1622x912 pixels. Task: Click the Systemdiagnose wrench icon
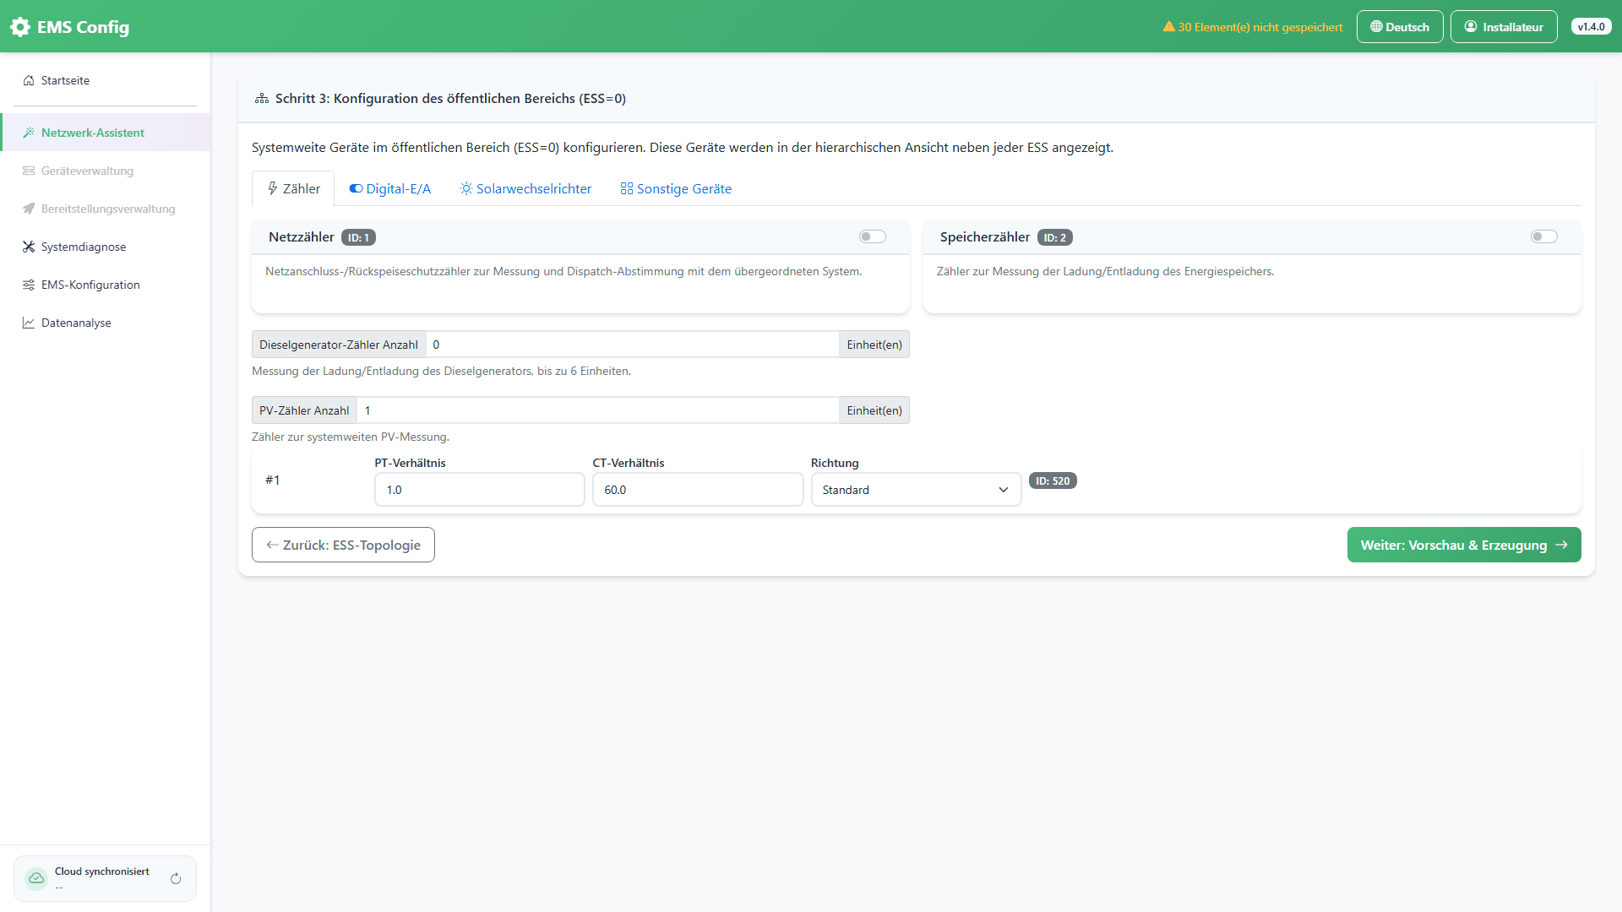click(29, 247)
